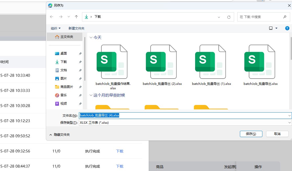
Task: Select 音乐 in the navigation pane
Action: click(x=64, y=95)
